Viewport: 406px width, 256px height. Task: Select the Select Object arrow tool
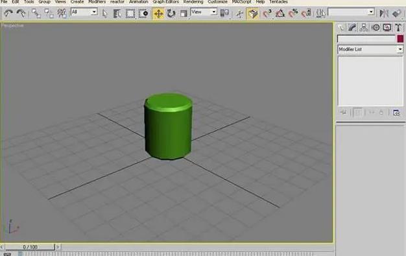tap(105, 14)
